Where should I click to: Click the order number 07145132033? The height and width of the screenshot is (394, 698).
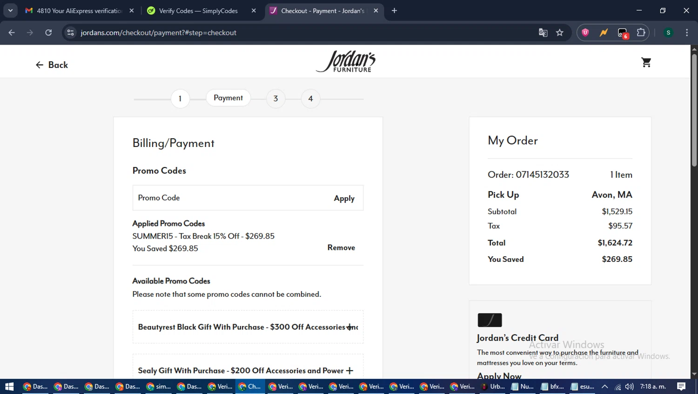point(542,175)
